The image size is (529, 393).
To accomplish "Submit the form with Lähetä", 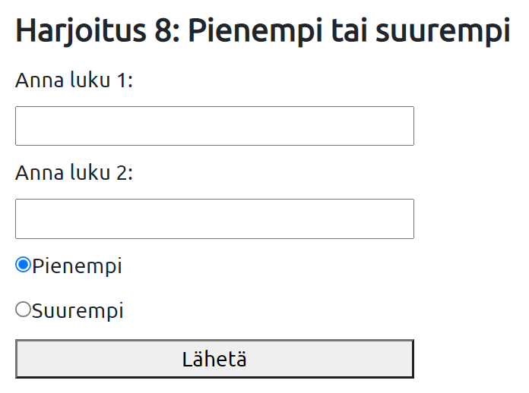I will coord(214,359).
